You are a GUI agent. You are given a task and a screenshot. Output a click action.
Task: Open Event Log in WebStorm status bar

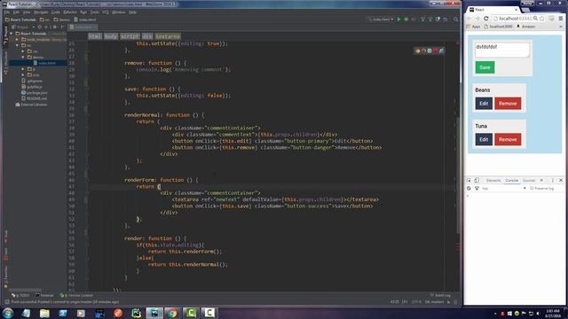click(x=440, y=295)
